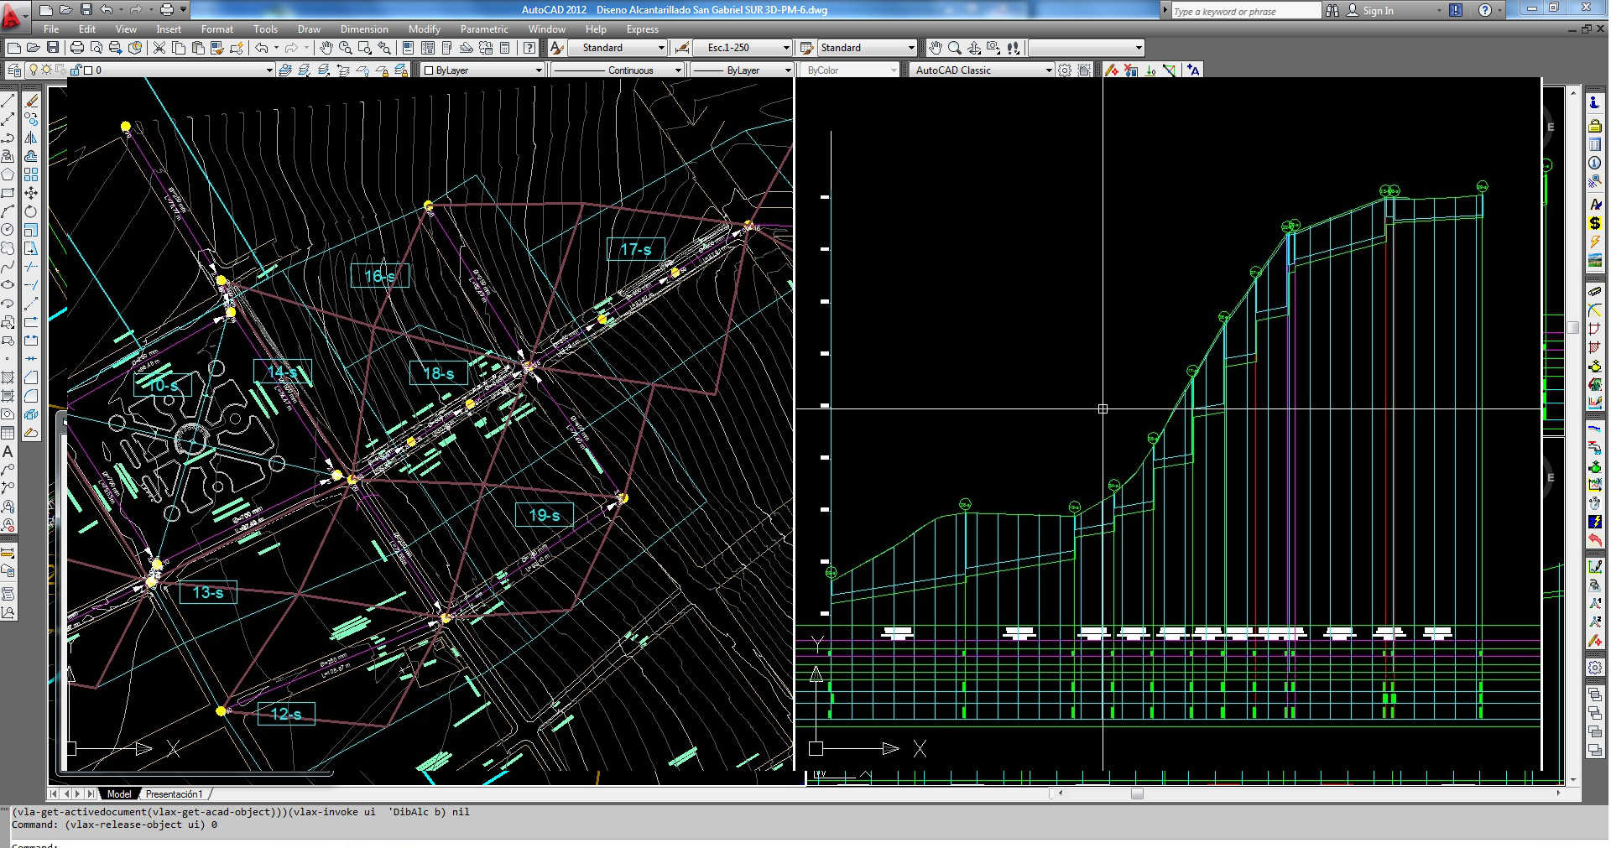Viewport: 1611px width, 848px height.
Task: Click the Plot printer icon
Action: click(77, 48)
